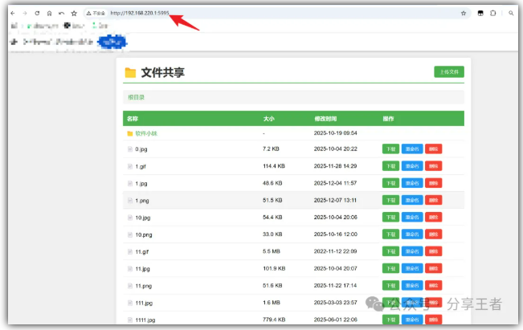
Task: Download the 0.jpg file
Action: coord(390,149)
